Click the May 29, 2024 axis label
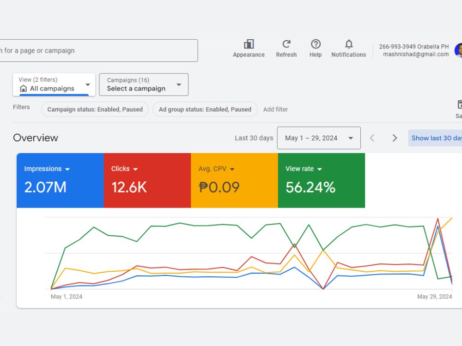Image resolution: width=462 pixels, height=346 pixels. (435, 297)
